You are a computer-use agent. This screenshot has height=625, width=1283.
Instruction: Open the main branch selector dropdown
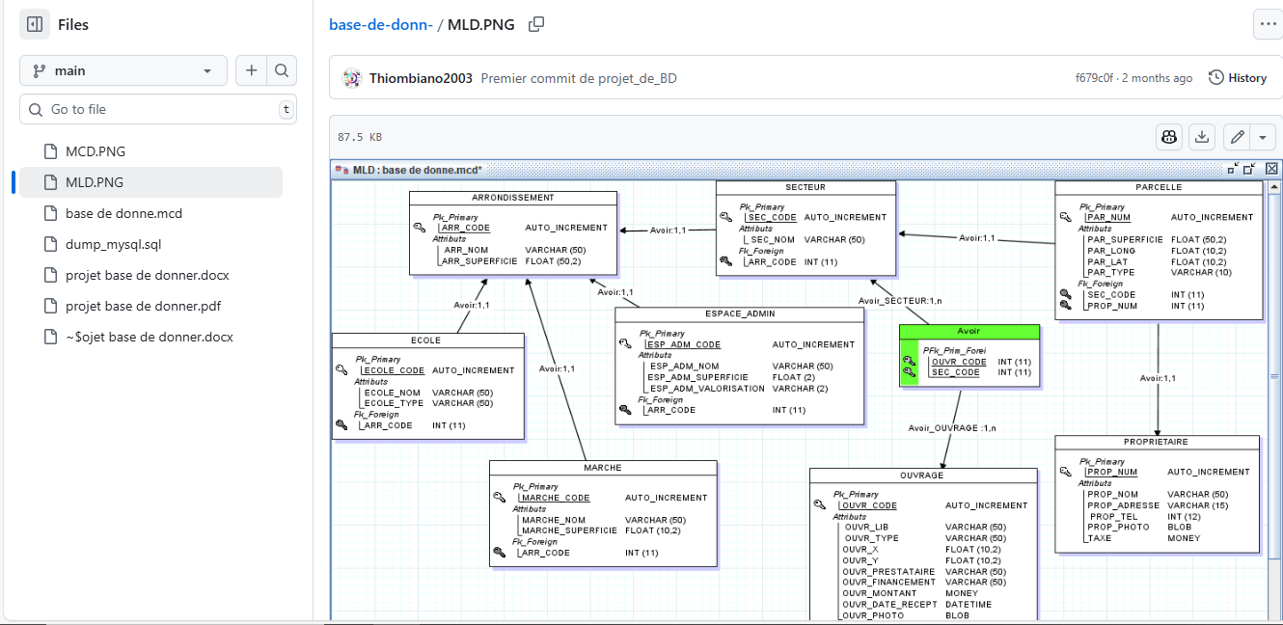click(x=123, y=70)
